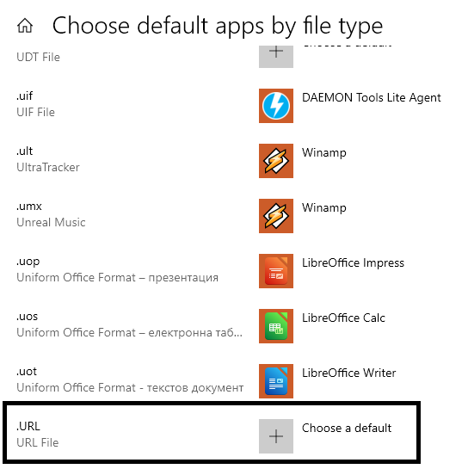This screenshot has width=468, height=469.
Task: Click Winamp icon beside .ult UltraTracker
Action: pos(275,161)
